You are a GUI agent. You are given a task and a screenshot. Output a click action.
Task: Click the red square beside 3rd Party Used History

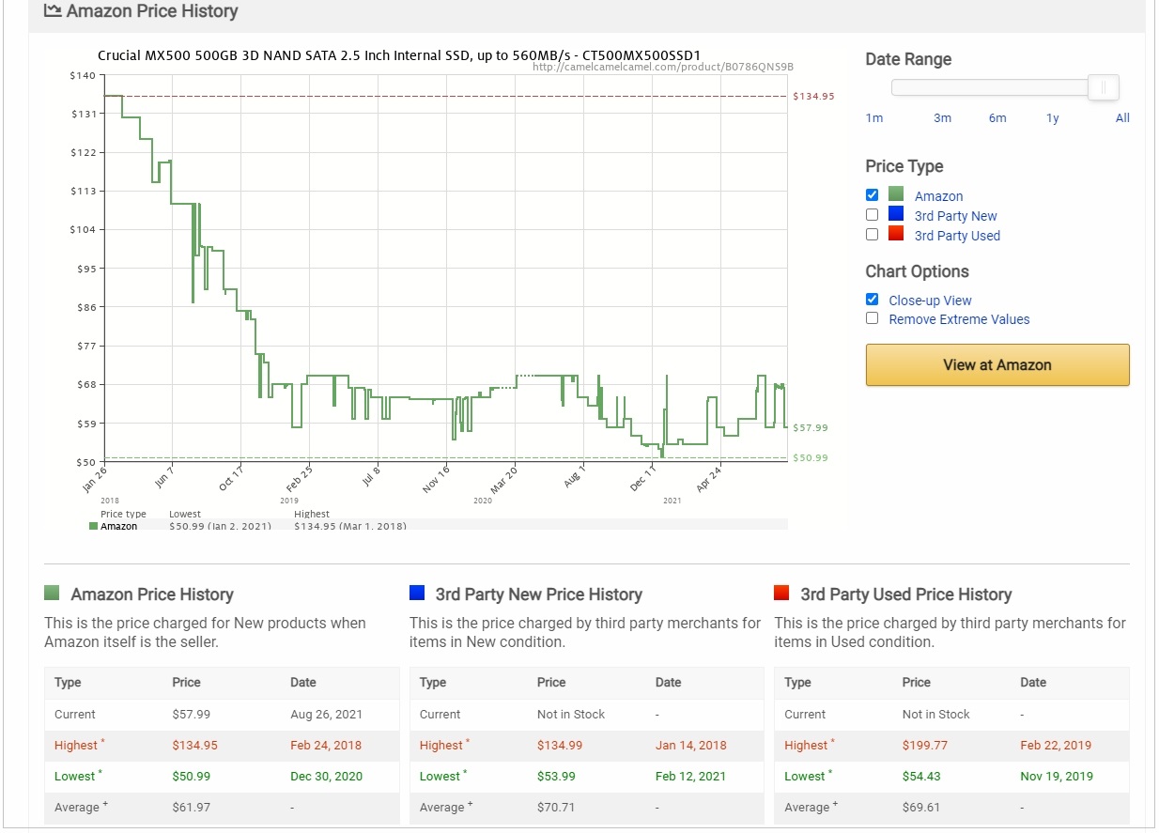781,593
